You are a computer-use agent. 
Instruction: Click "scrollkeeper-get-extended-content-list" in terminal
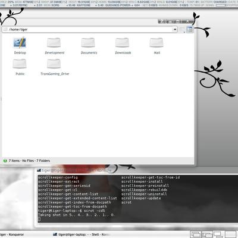[x=77, y=198]
